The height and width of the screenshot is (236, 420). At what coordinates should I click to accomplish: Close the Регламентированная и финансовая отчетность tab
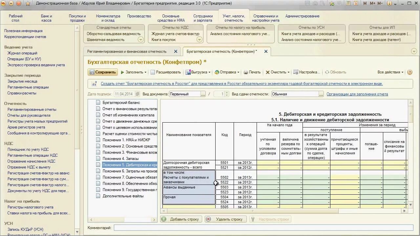pos(176,51)
